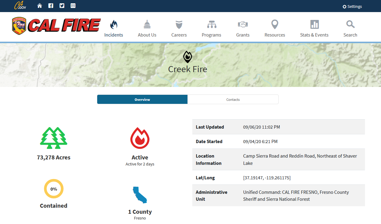Click the CAL FIRE logo
Viewport: 381px width, 224px height.
tap(56, 26)
